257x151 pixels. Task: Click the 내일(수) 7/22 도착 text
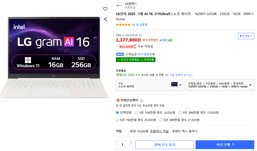[x=128, y=75]
